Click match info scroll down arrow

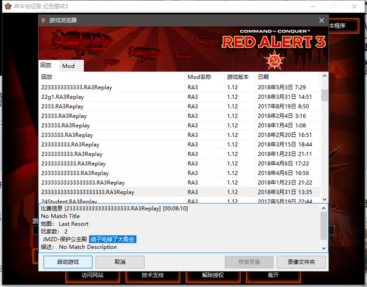pyautogui.click(x=324, y=248)
